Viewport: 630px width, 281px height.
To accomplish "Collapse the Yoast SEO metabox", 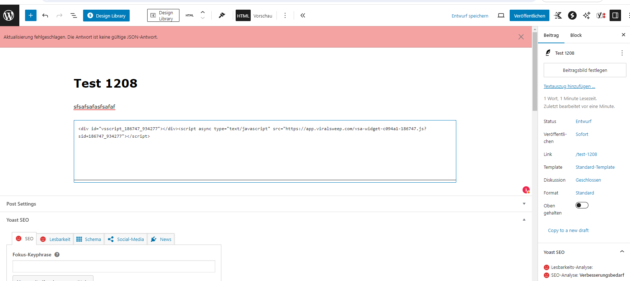I will coord(524,220).
